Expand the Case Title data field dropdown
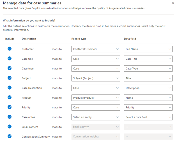This screenshot has width=175, height=144. click(148, 59)
